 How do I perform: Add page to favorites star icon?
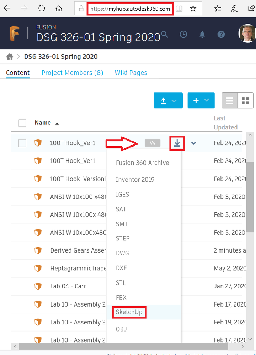pos(193,9)
